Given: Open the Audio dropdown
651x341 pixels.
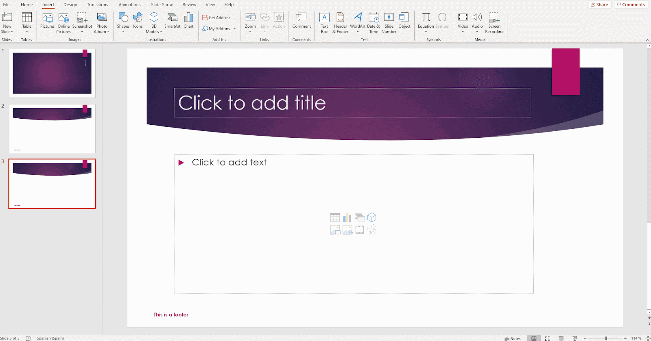Looking at the screenshot, I should (x=477, y=32).
